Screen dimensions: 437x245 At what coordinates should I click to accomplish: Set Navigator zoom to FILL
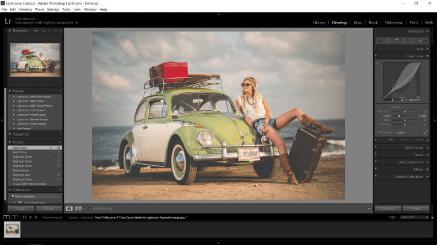click(x=43, y=30)
